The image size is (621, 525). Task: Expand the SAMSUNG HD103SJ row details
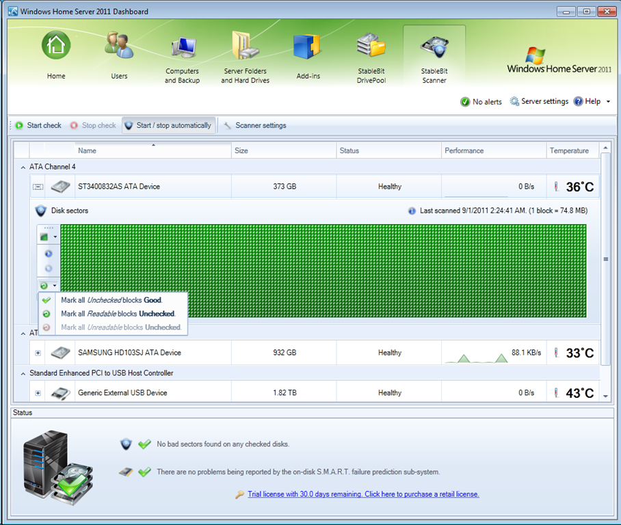click(x=38, y=353)
